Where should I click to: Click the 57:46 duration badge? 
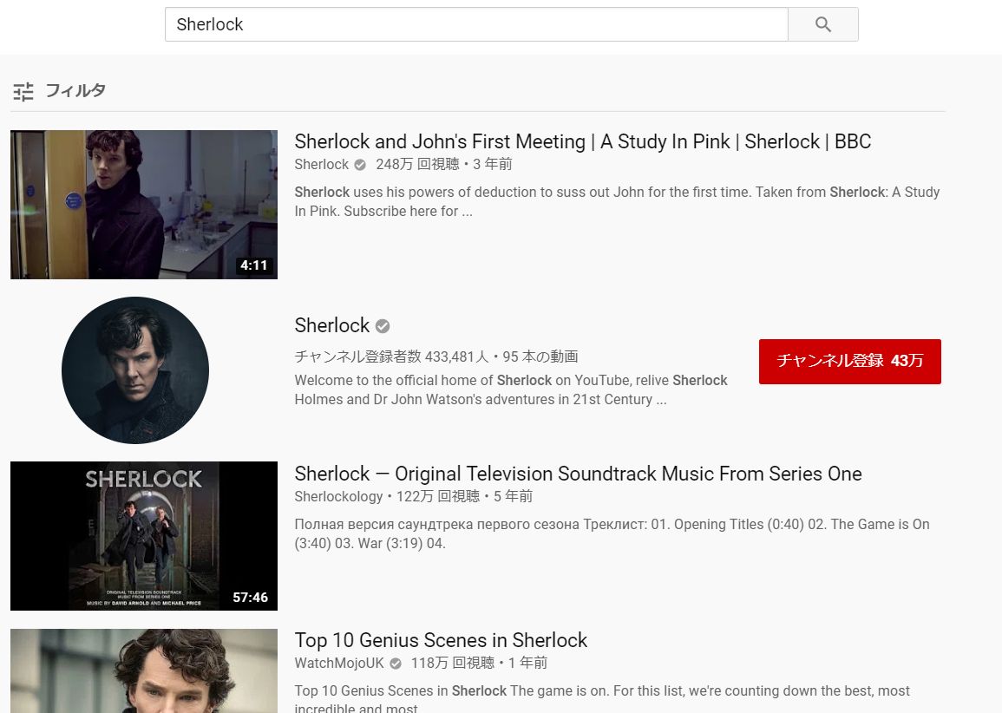[250, 598]
